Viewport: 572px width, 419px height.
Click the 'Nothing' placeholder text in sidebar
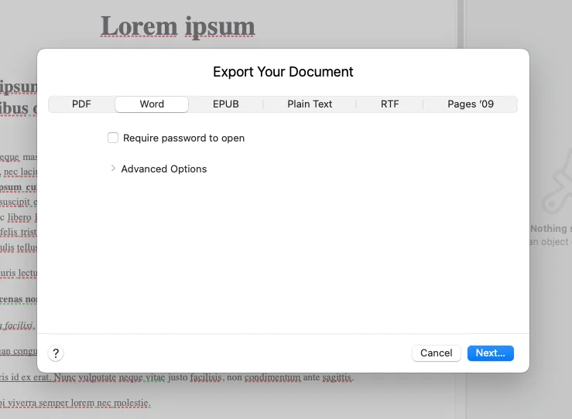(548, 229)
